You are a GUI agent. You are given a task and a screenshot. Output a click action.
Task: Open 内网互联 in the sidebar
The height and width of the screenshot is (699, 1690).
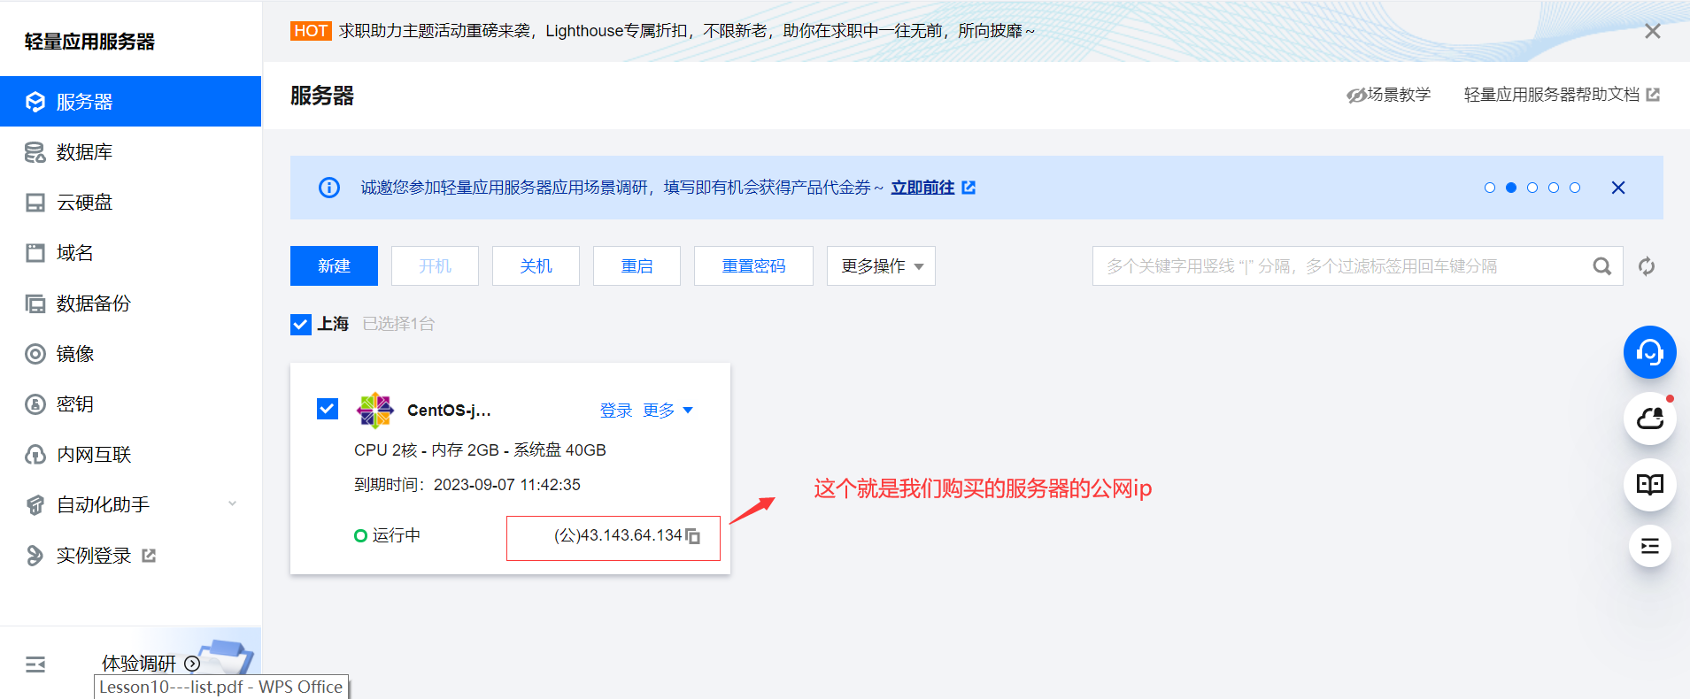coord(130,455)
